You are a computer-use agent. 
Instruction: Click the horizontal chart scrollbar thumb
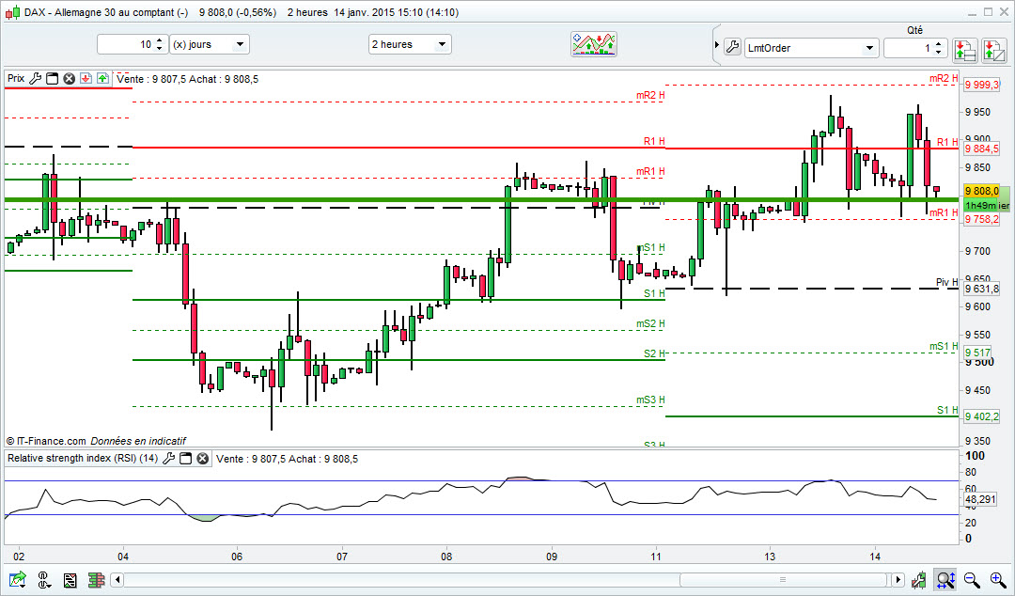782,580
